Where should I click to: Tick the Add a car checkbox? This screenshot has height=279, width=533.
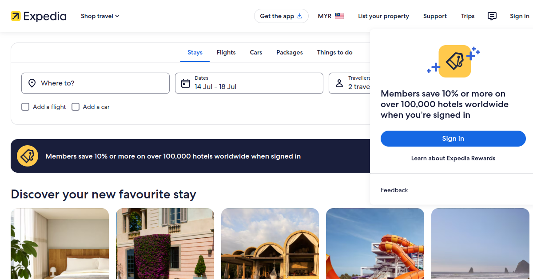click(76, 107)
